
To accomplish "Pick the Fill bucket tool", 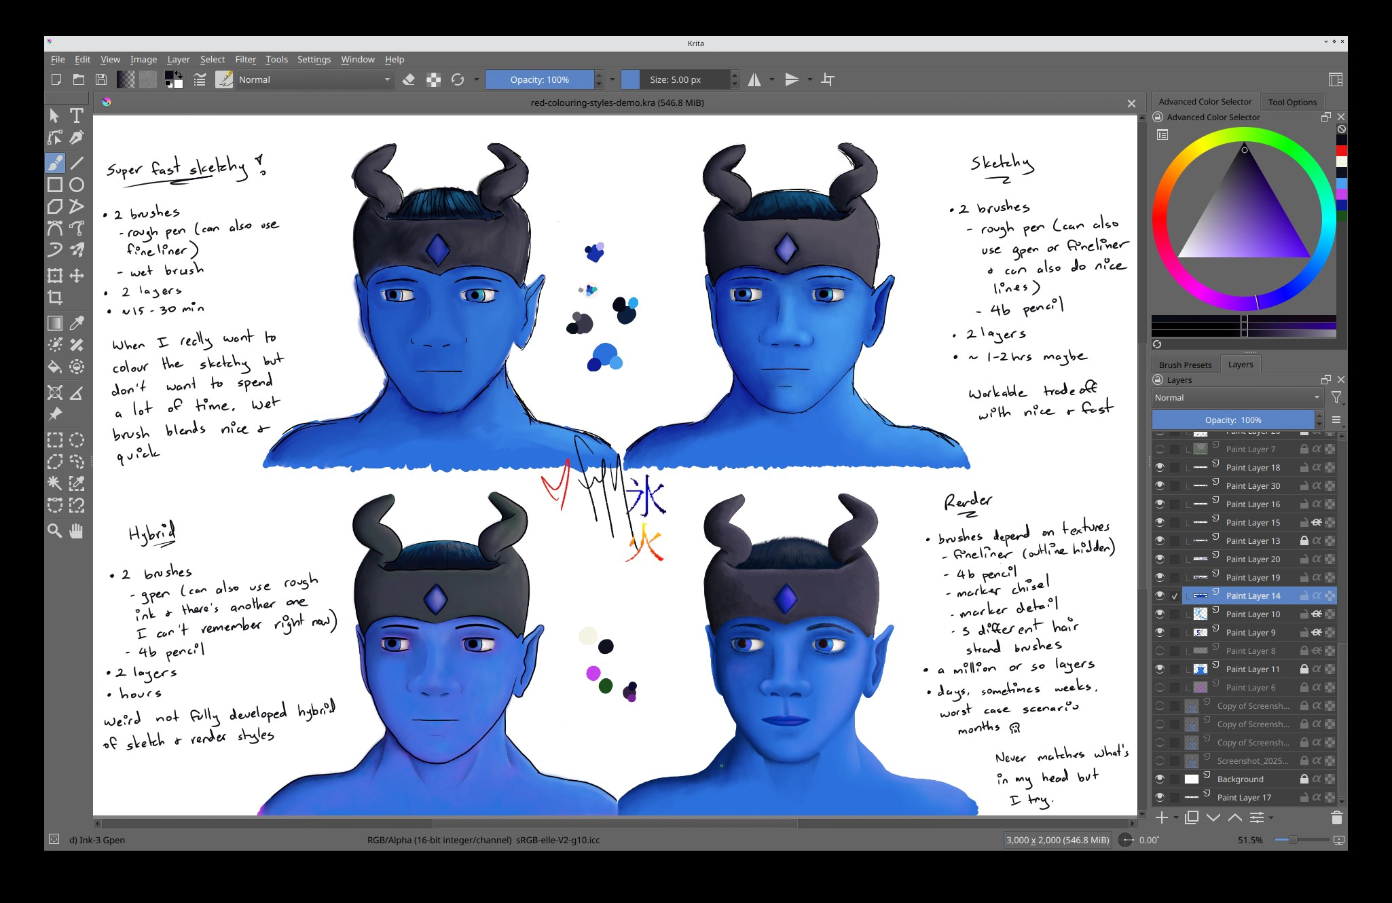I will (x=55, y=367).
